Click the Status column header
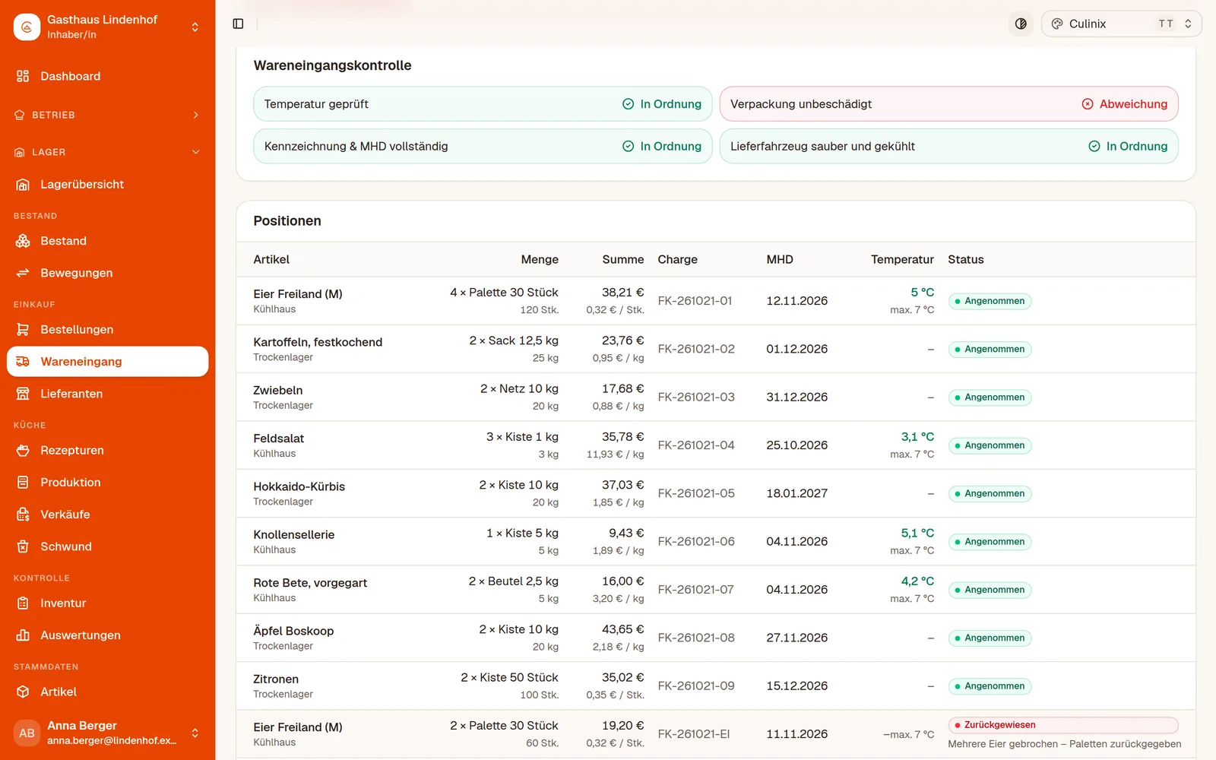This screenshot has height=760, width=1216. (x=966, y=260)
